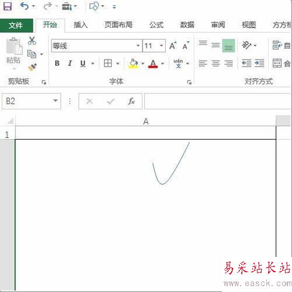This screenshot has height=292, width=292.
Task: Redo the last undone action
Action: tap(47, 6)
